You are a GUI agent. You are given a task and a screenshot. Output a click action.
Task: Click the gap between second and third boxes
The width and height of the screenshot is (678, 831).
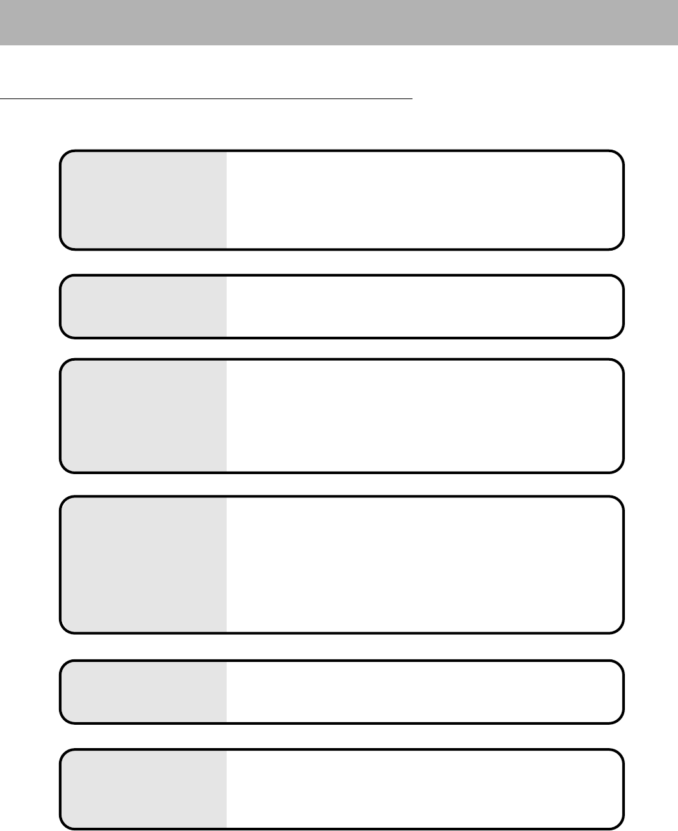(x=341, y=348)
